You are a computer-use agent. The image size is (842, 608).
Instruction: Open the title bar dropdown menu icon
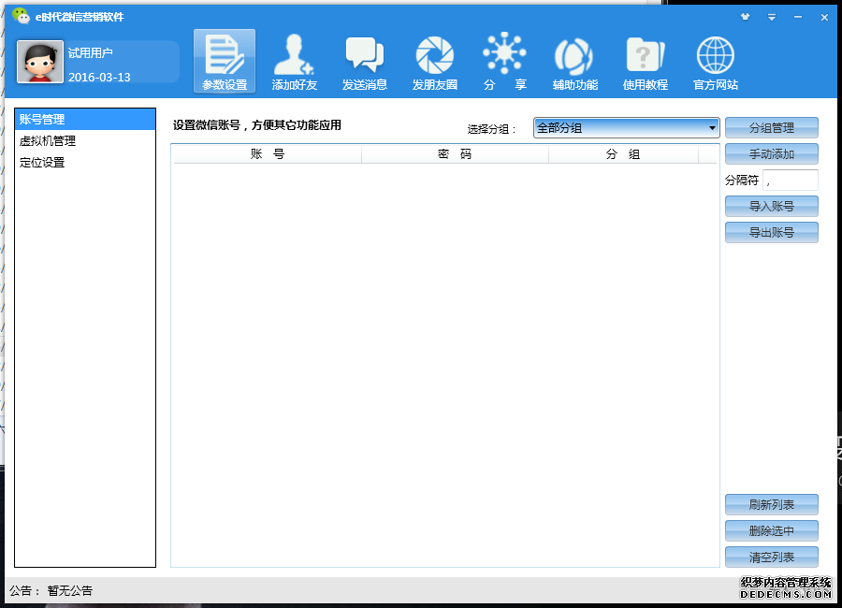pyautogui.click(x=772, y=17)
